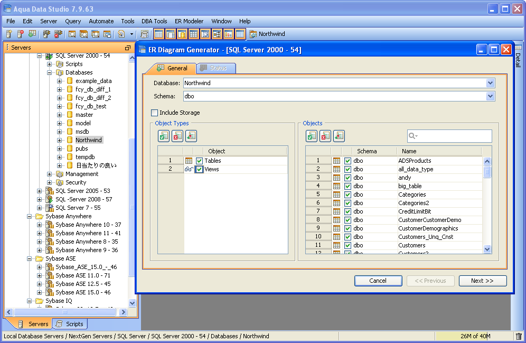Click the 26M of 40M memory bar
Viewport: 526px width, 343px height.
point(474,336)
